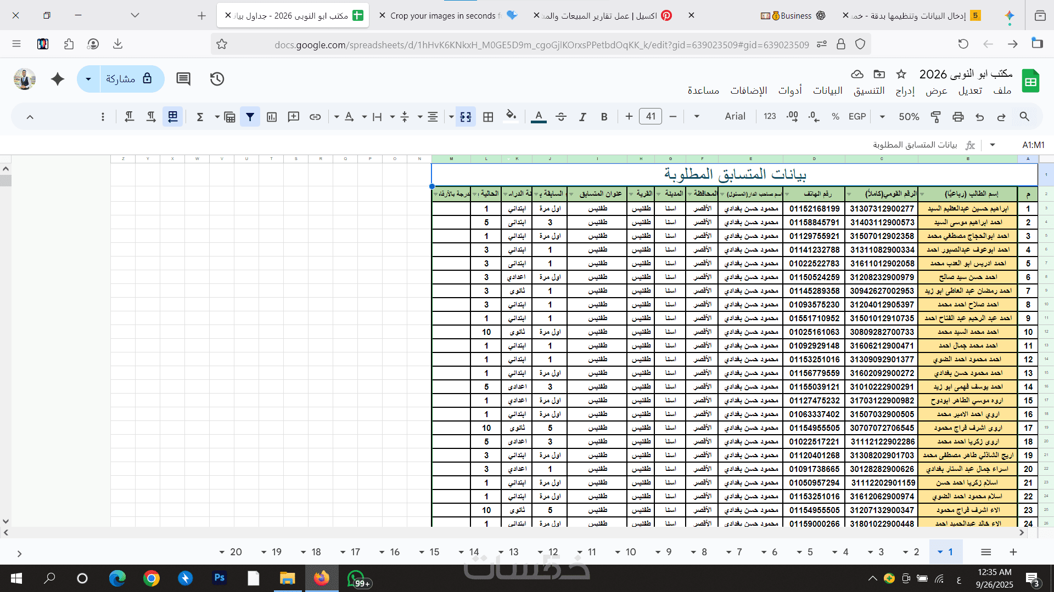Click the paint format icon
The height and width of the screenshot is (592, 1054).
coord(936,117)
